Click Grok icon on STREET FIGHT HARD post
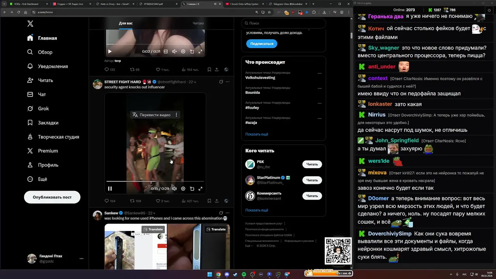Viewport: 496px width, 279px height. (x=221, y=82)
